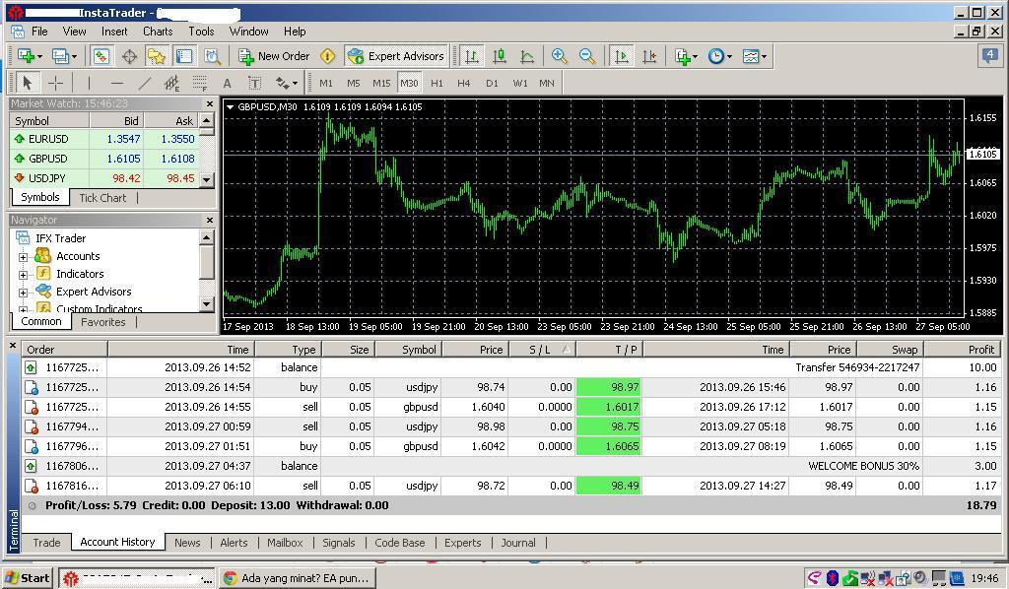Viewport: 1009px width, 589px height.
Task: Zoom in on the chart
Action: (560, 56)
